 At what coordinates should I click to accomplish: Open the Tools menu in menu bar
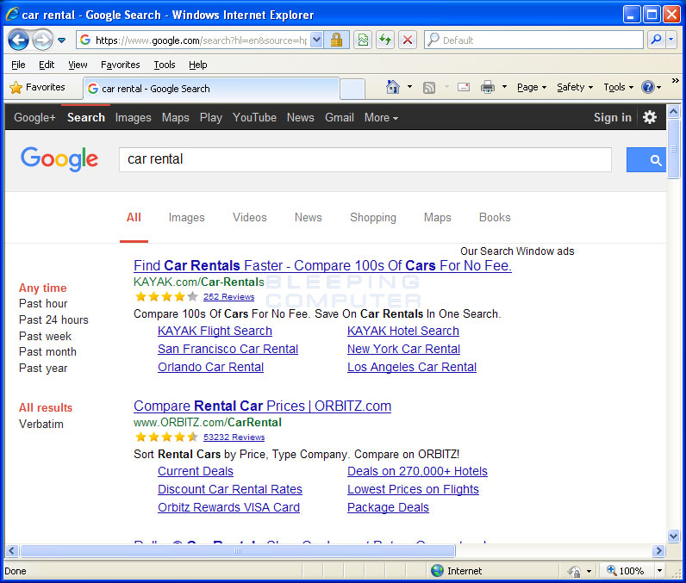165,65
